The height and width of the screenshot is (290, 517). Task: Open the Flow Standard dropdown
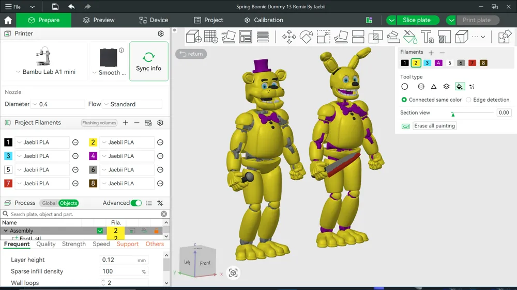[106, 104]
